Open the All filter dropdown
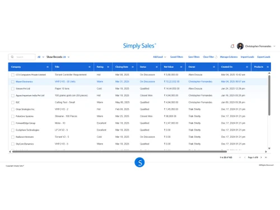Screen dimensions: 280x210 click(x=41, y=57)
